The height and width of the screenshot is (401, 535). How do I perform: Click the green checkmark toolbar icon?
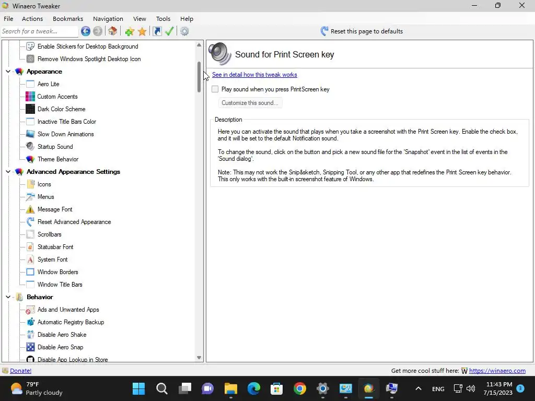[x=169, y=31]
